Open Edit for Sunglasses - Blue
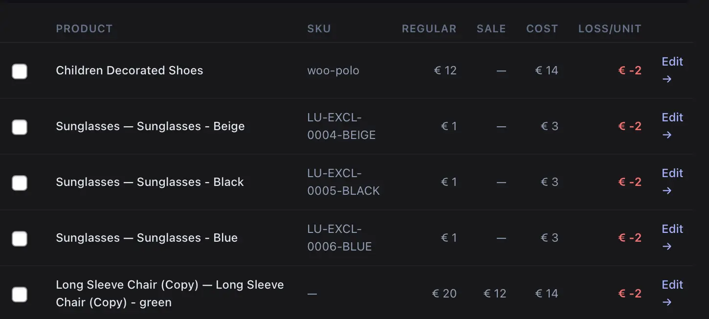Viewport: 709px width, 319px height. tap(672, 237)
